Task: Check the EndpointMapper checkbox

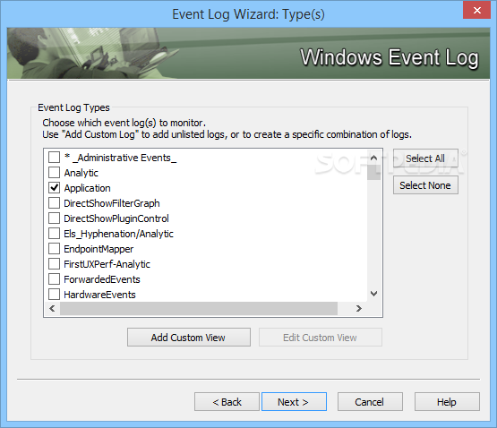Action: tap(55, 248)
